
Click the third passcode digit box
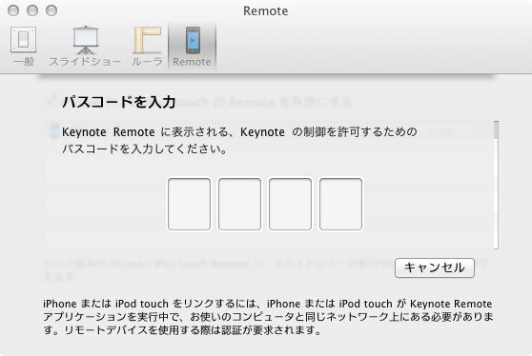[290, 205]
